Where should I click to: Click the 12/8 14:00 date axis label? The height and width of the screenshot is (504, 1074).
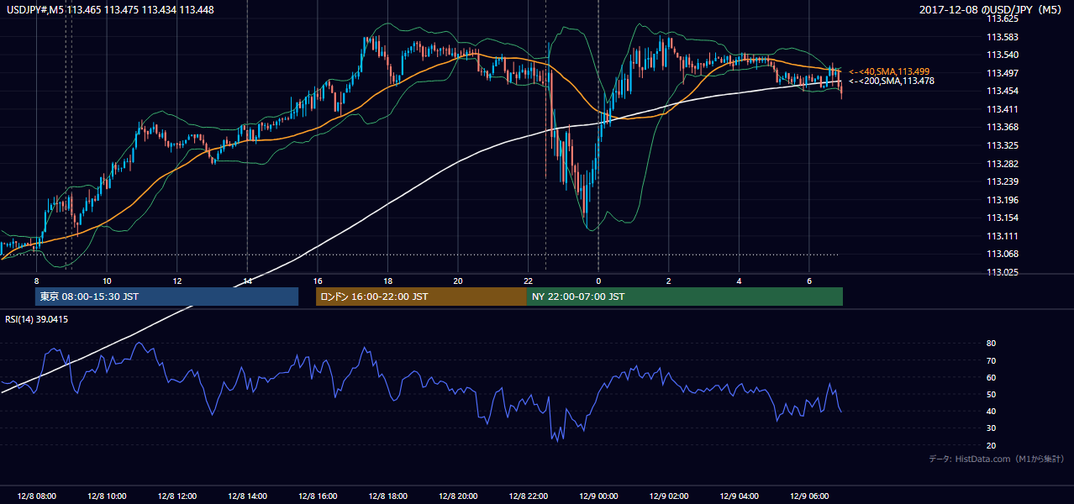[247, 496]
